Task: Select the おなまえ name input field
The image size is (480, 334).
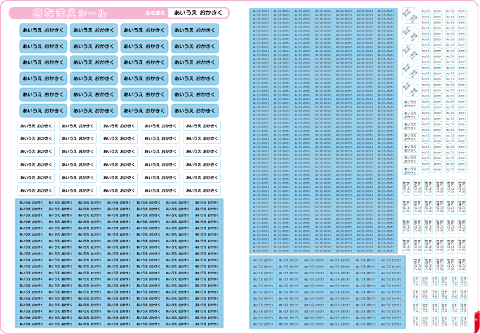Action: point(198,13)
